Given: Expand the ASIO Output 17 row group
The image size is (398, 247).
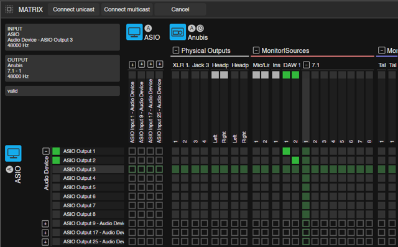Looking at the screenshot, I should pyautogui.click(x=45, y=233).
